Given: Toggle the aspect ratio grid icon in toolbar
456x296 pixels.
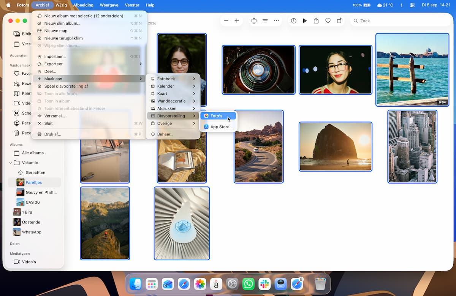Looking at the screenshot, I should [x=254, y=21].
